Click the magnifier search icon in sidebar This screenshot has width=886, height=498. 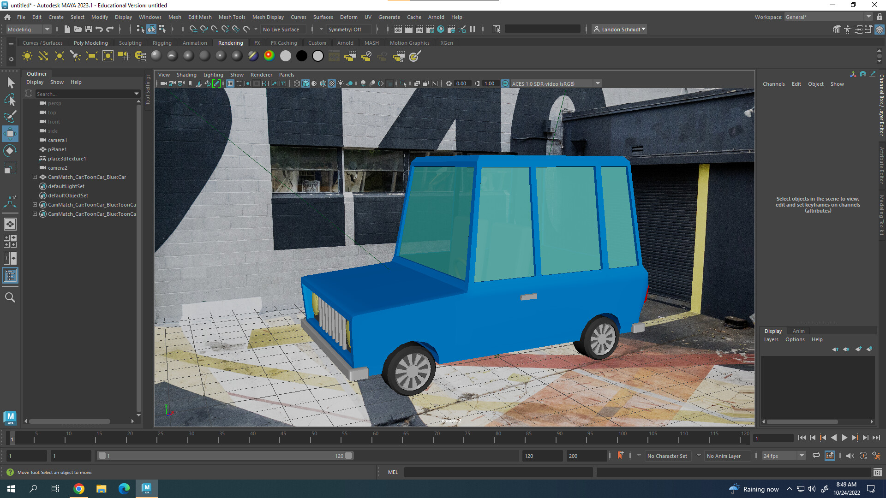point(10,297)
